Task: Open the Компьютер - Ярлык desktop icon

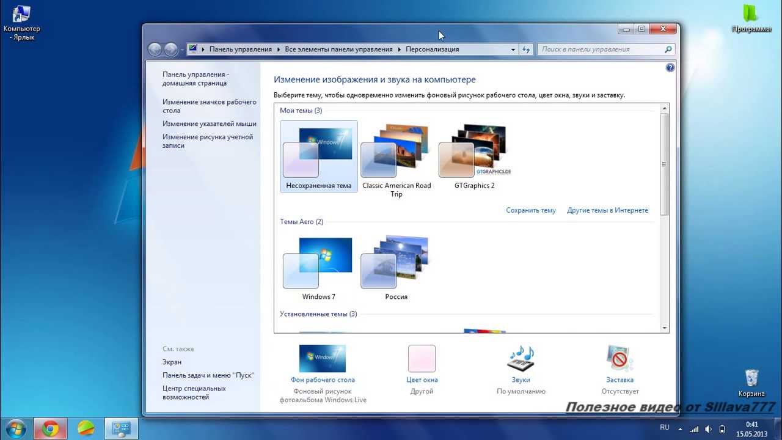Action: (x=22, y=22)
